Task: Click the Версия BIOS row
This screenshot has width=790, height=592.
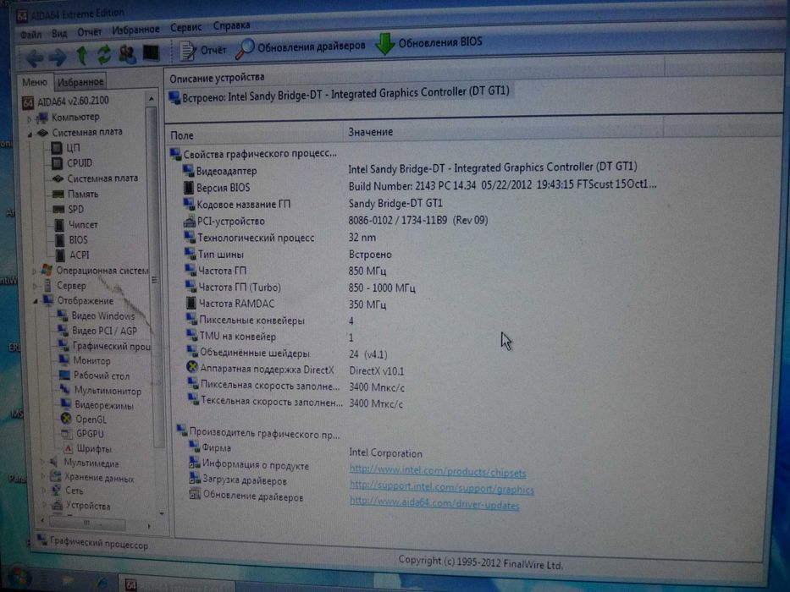Action: click(x=418, y=186)
